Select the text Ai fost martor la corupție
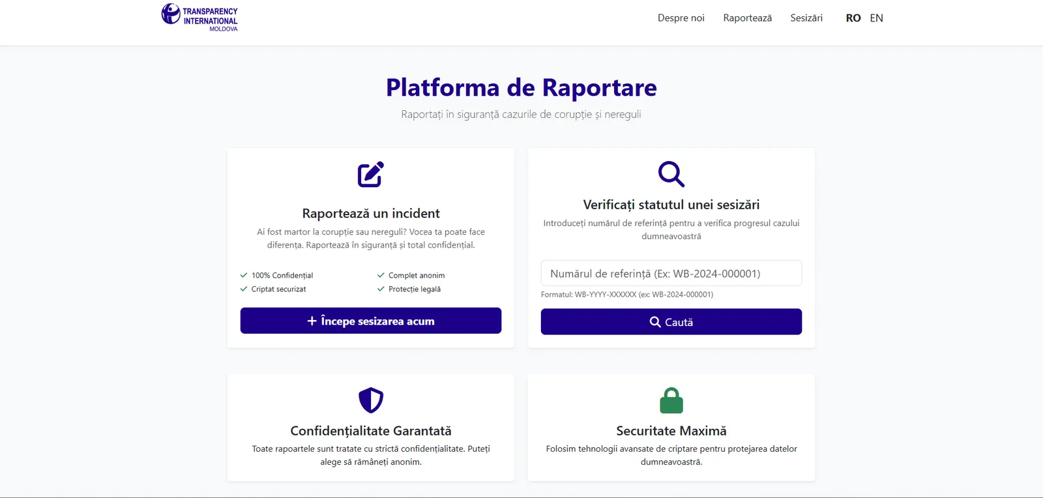 pyautogui.click(x=371, y=239)
